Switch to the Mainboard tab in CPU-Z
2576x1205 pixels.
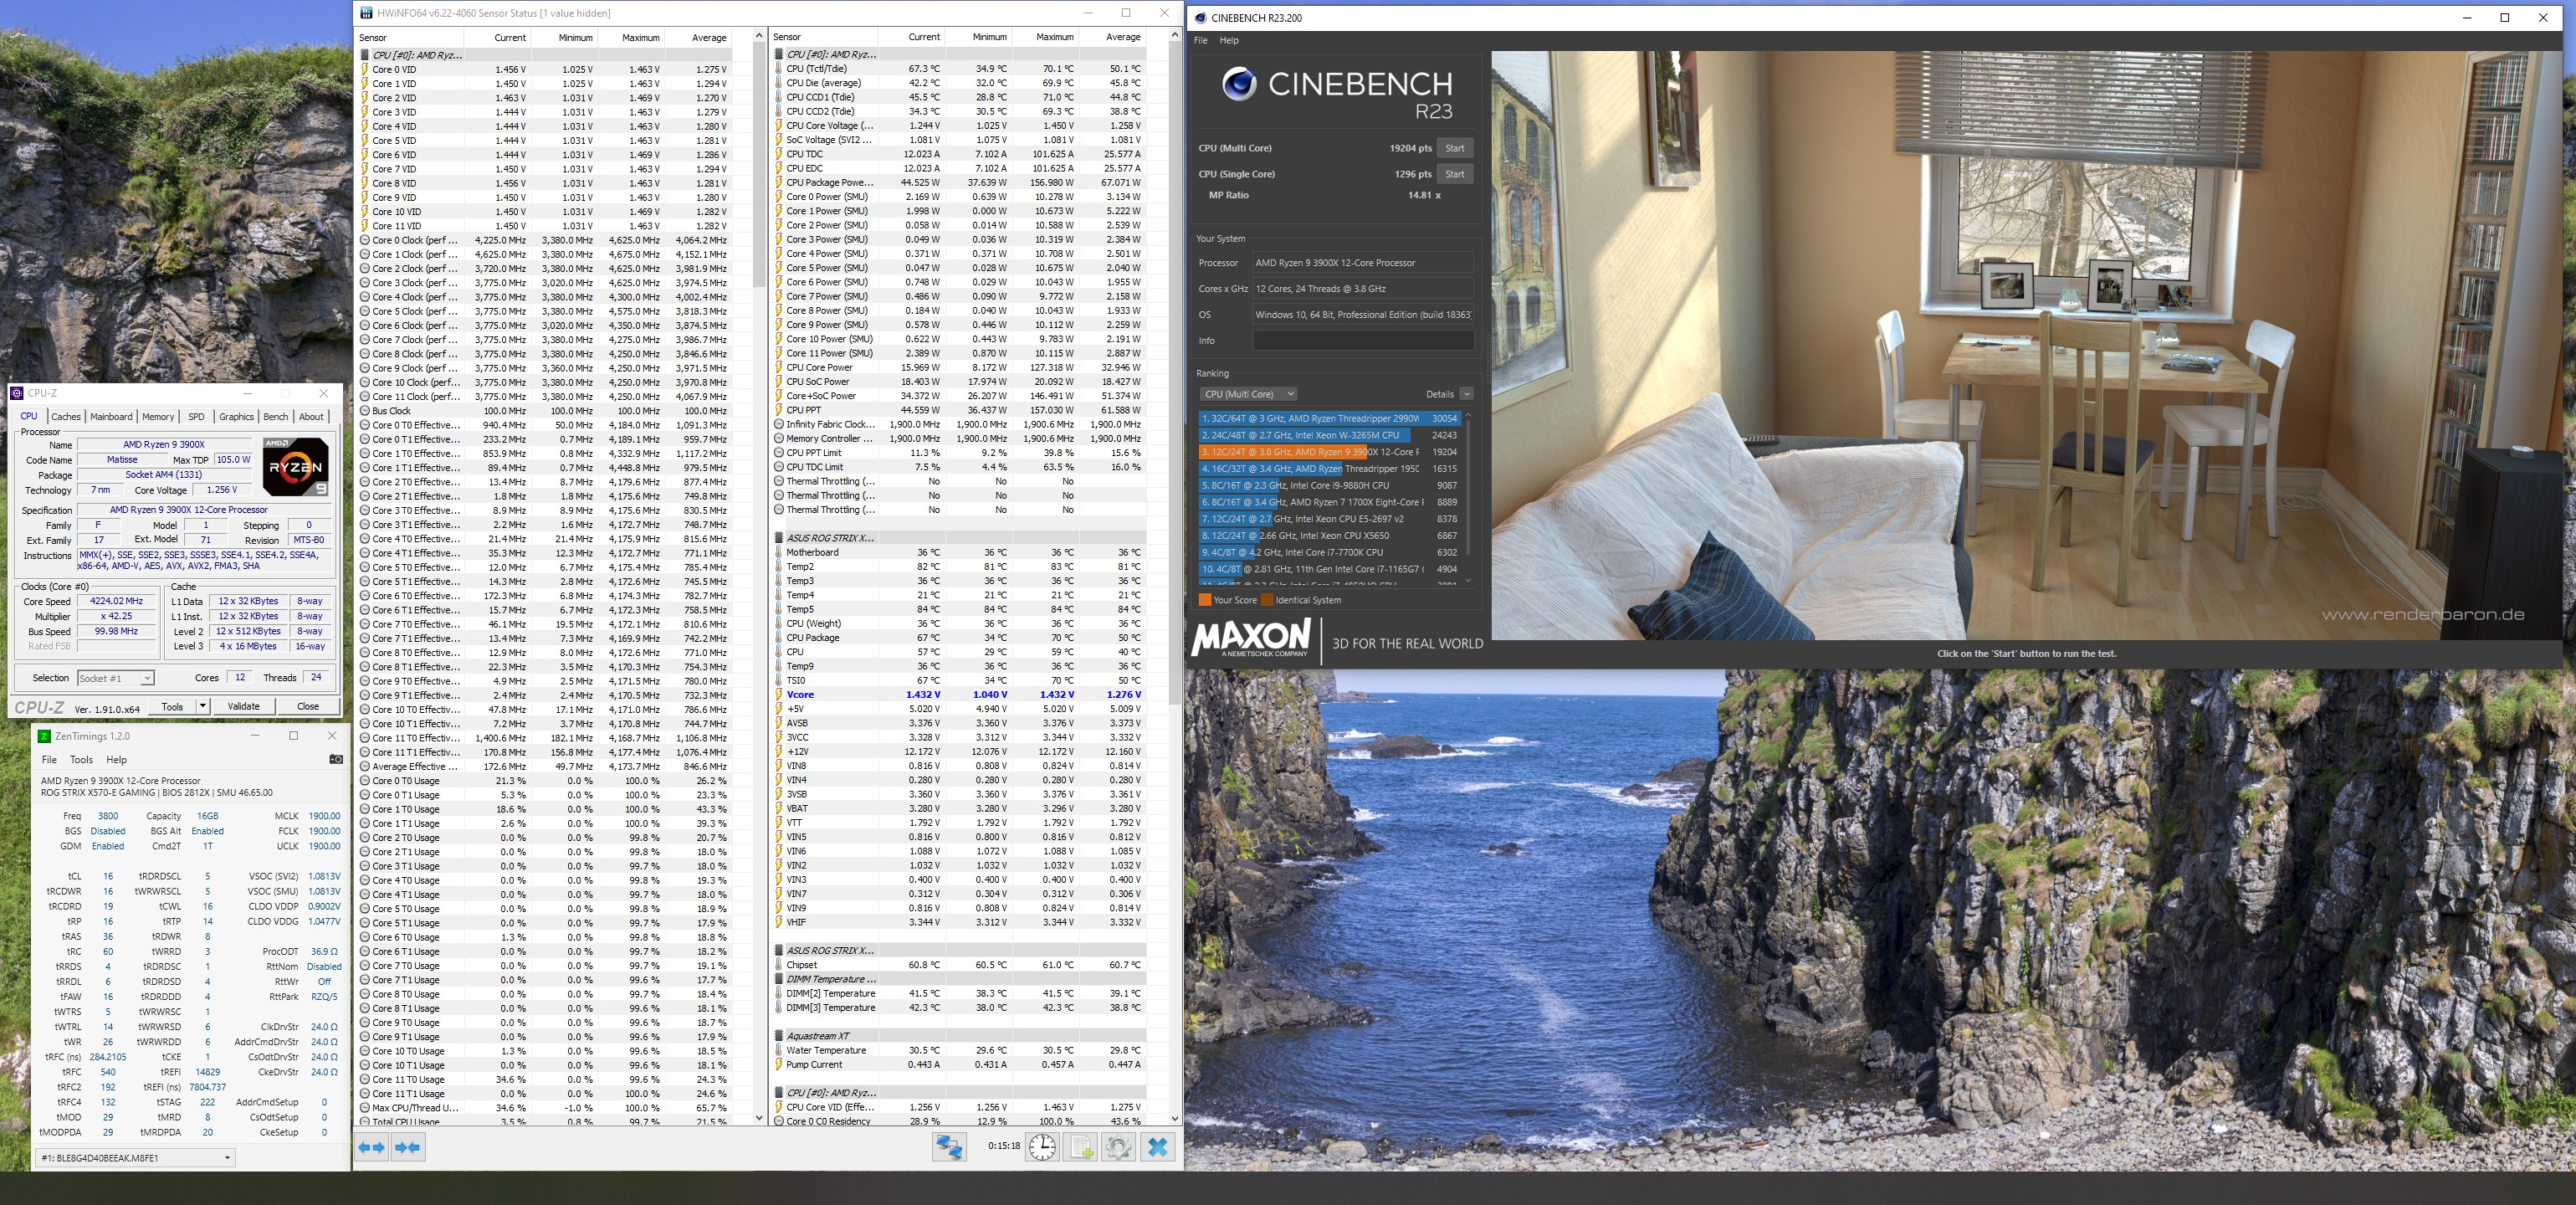tap(111, 417)
